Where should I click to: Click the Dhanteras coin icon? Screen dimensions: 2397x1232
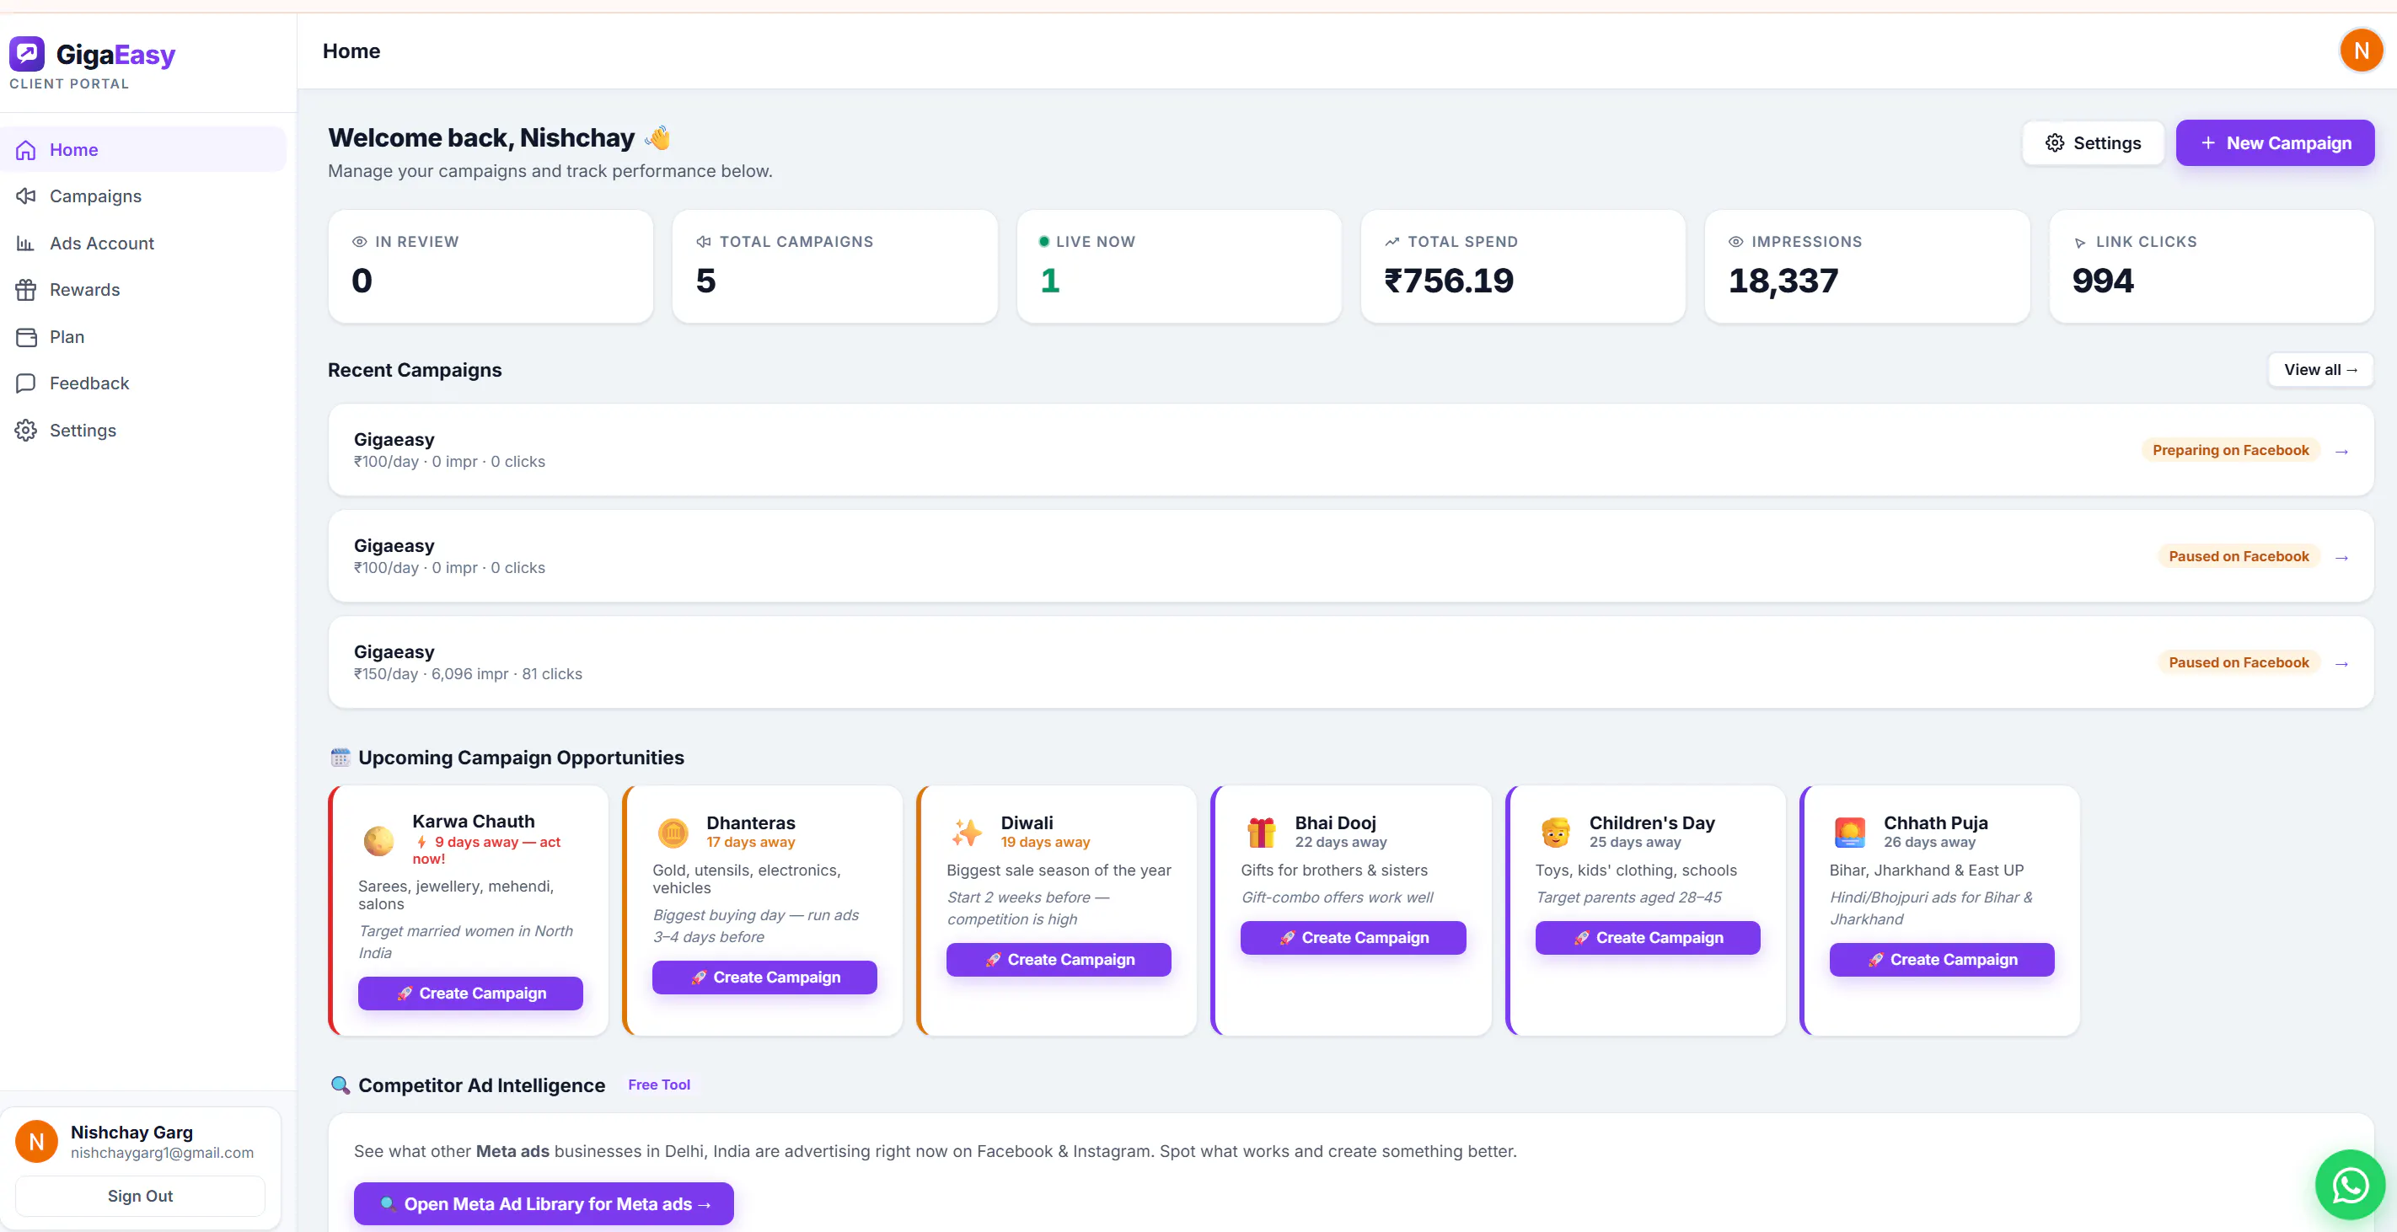click(x=673, y=832)
